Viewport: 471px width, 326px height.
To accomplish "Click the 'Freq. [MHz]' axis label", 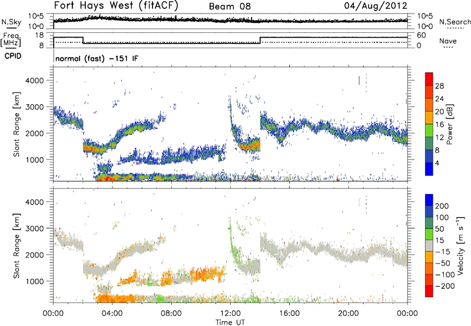I will point(11,39).
